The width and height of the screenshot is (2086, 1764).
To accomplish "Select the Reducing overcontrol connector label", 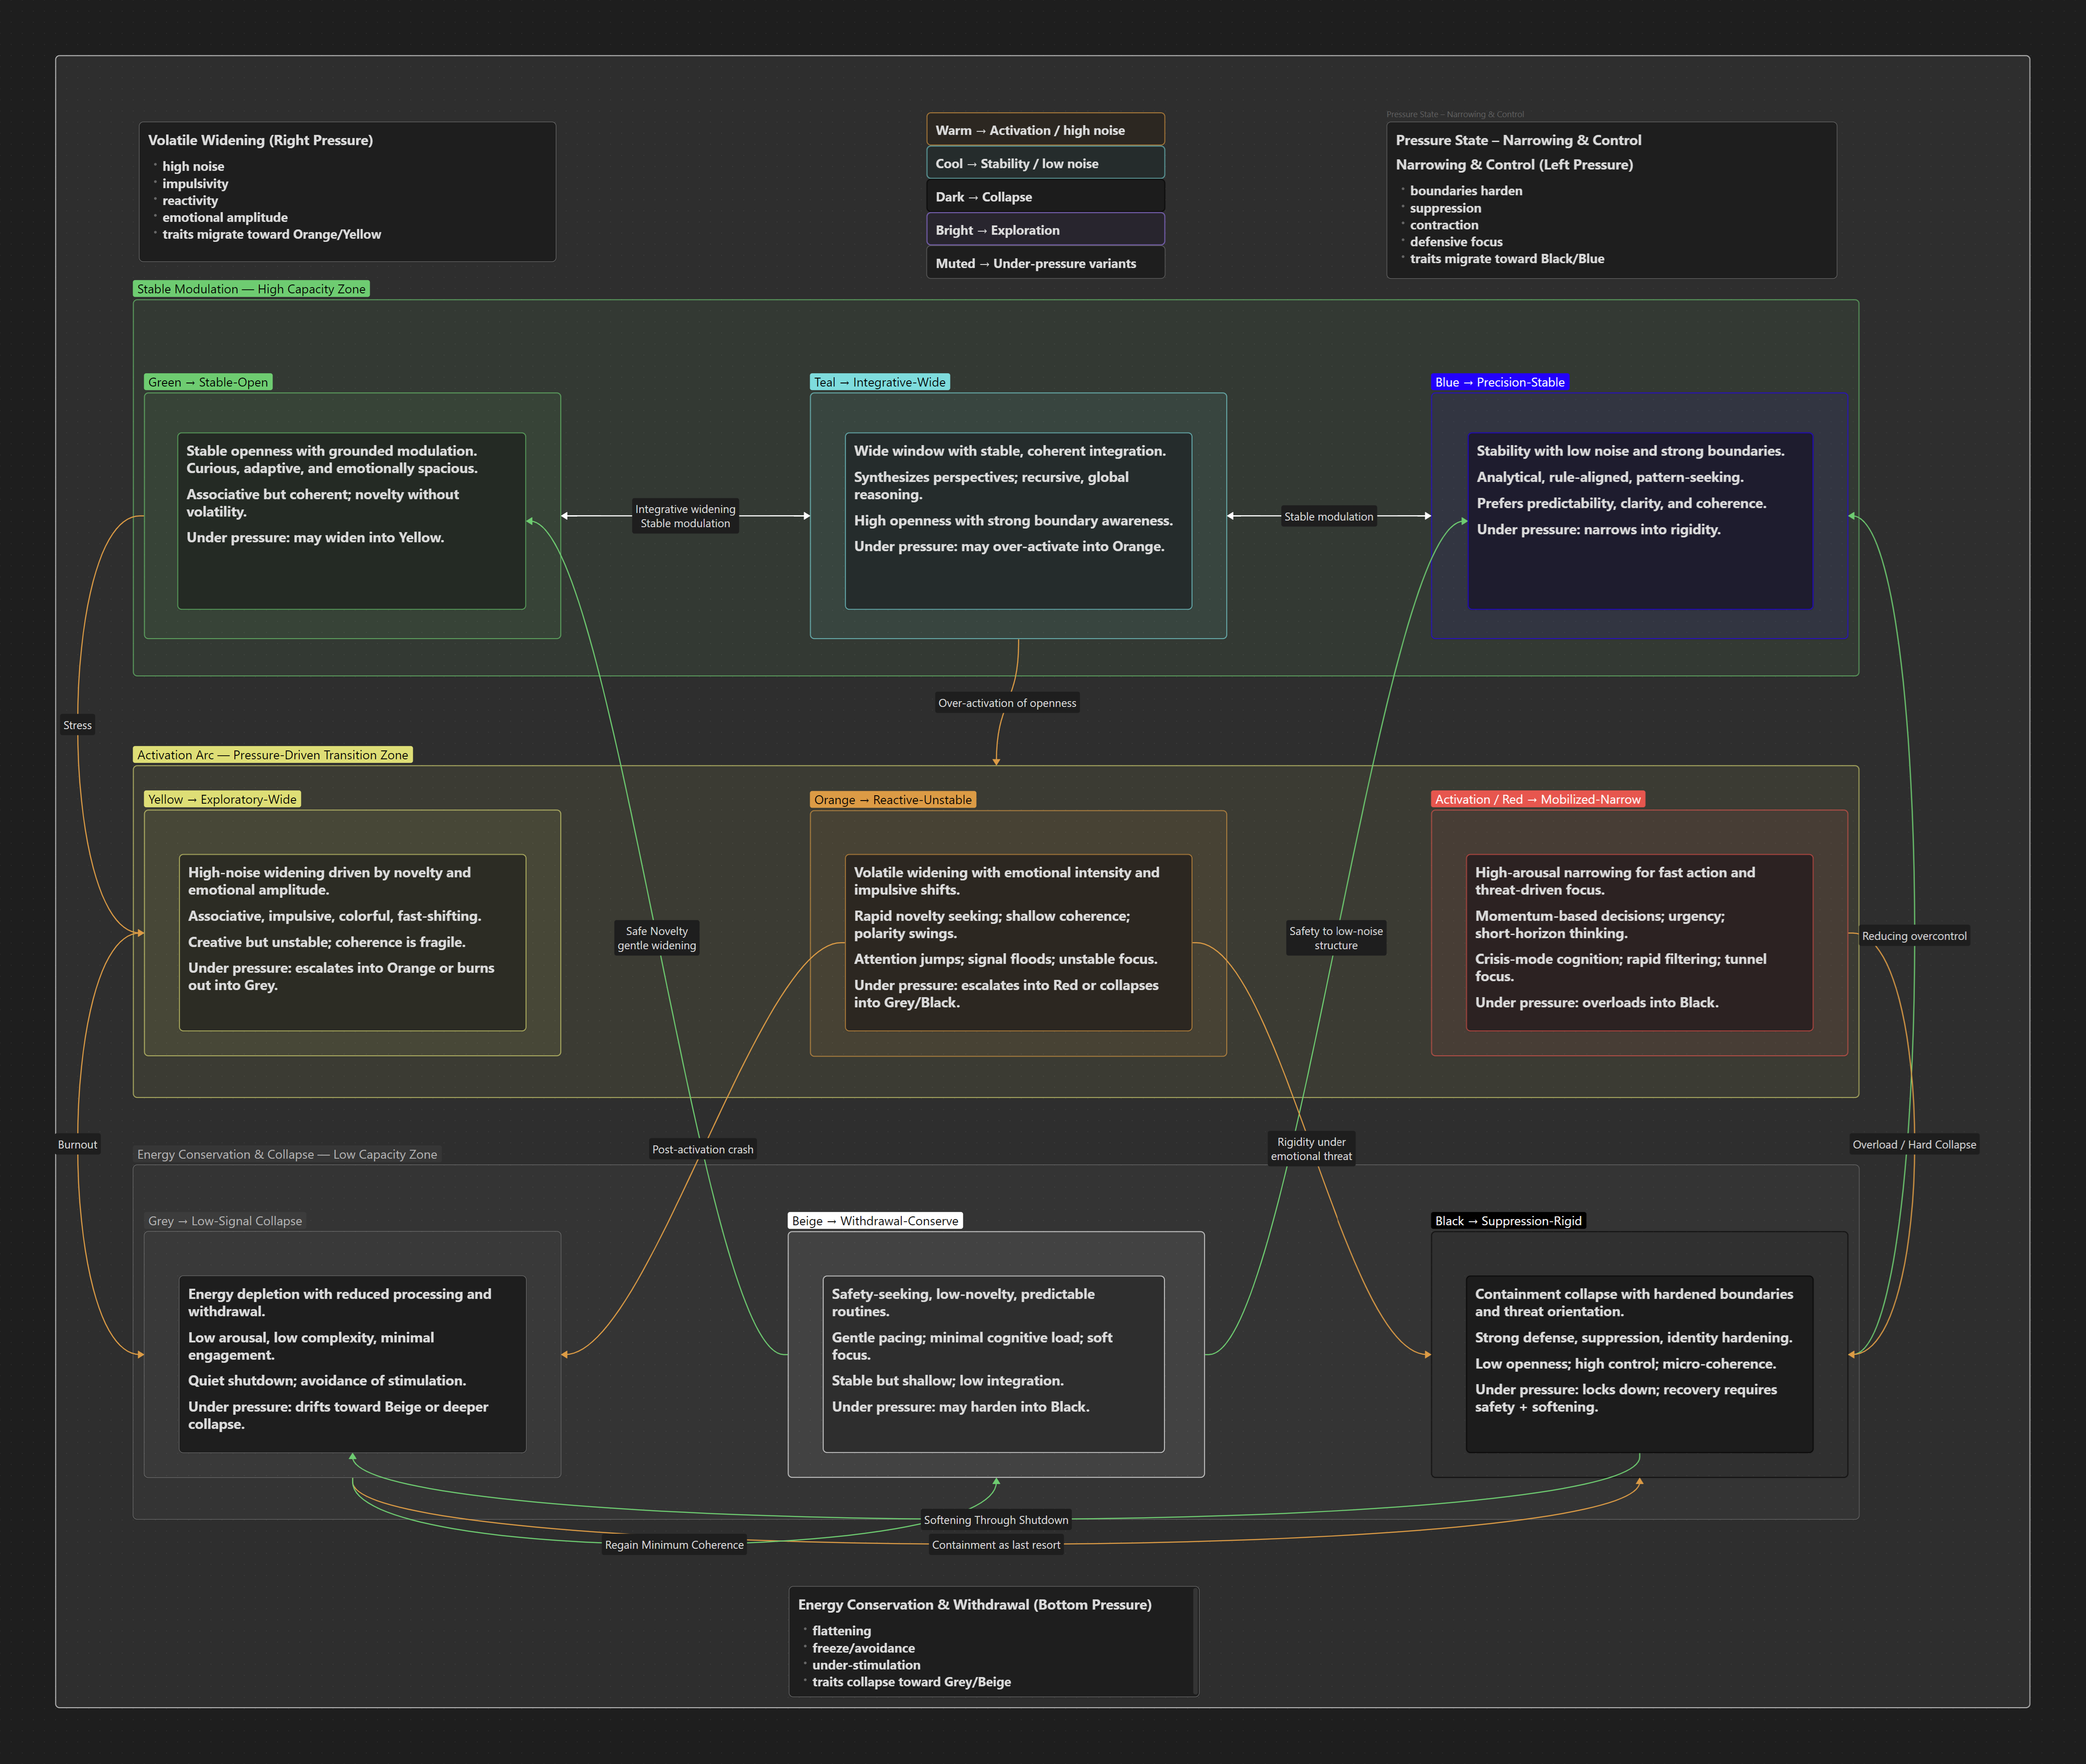I will pyautogui.click(x=1914, y=936).
